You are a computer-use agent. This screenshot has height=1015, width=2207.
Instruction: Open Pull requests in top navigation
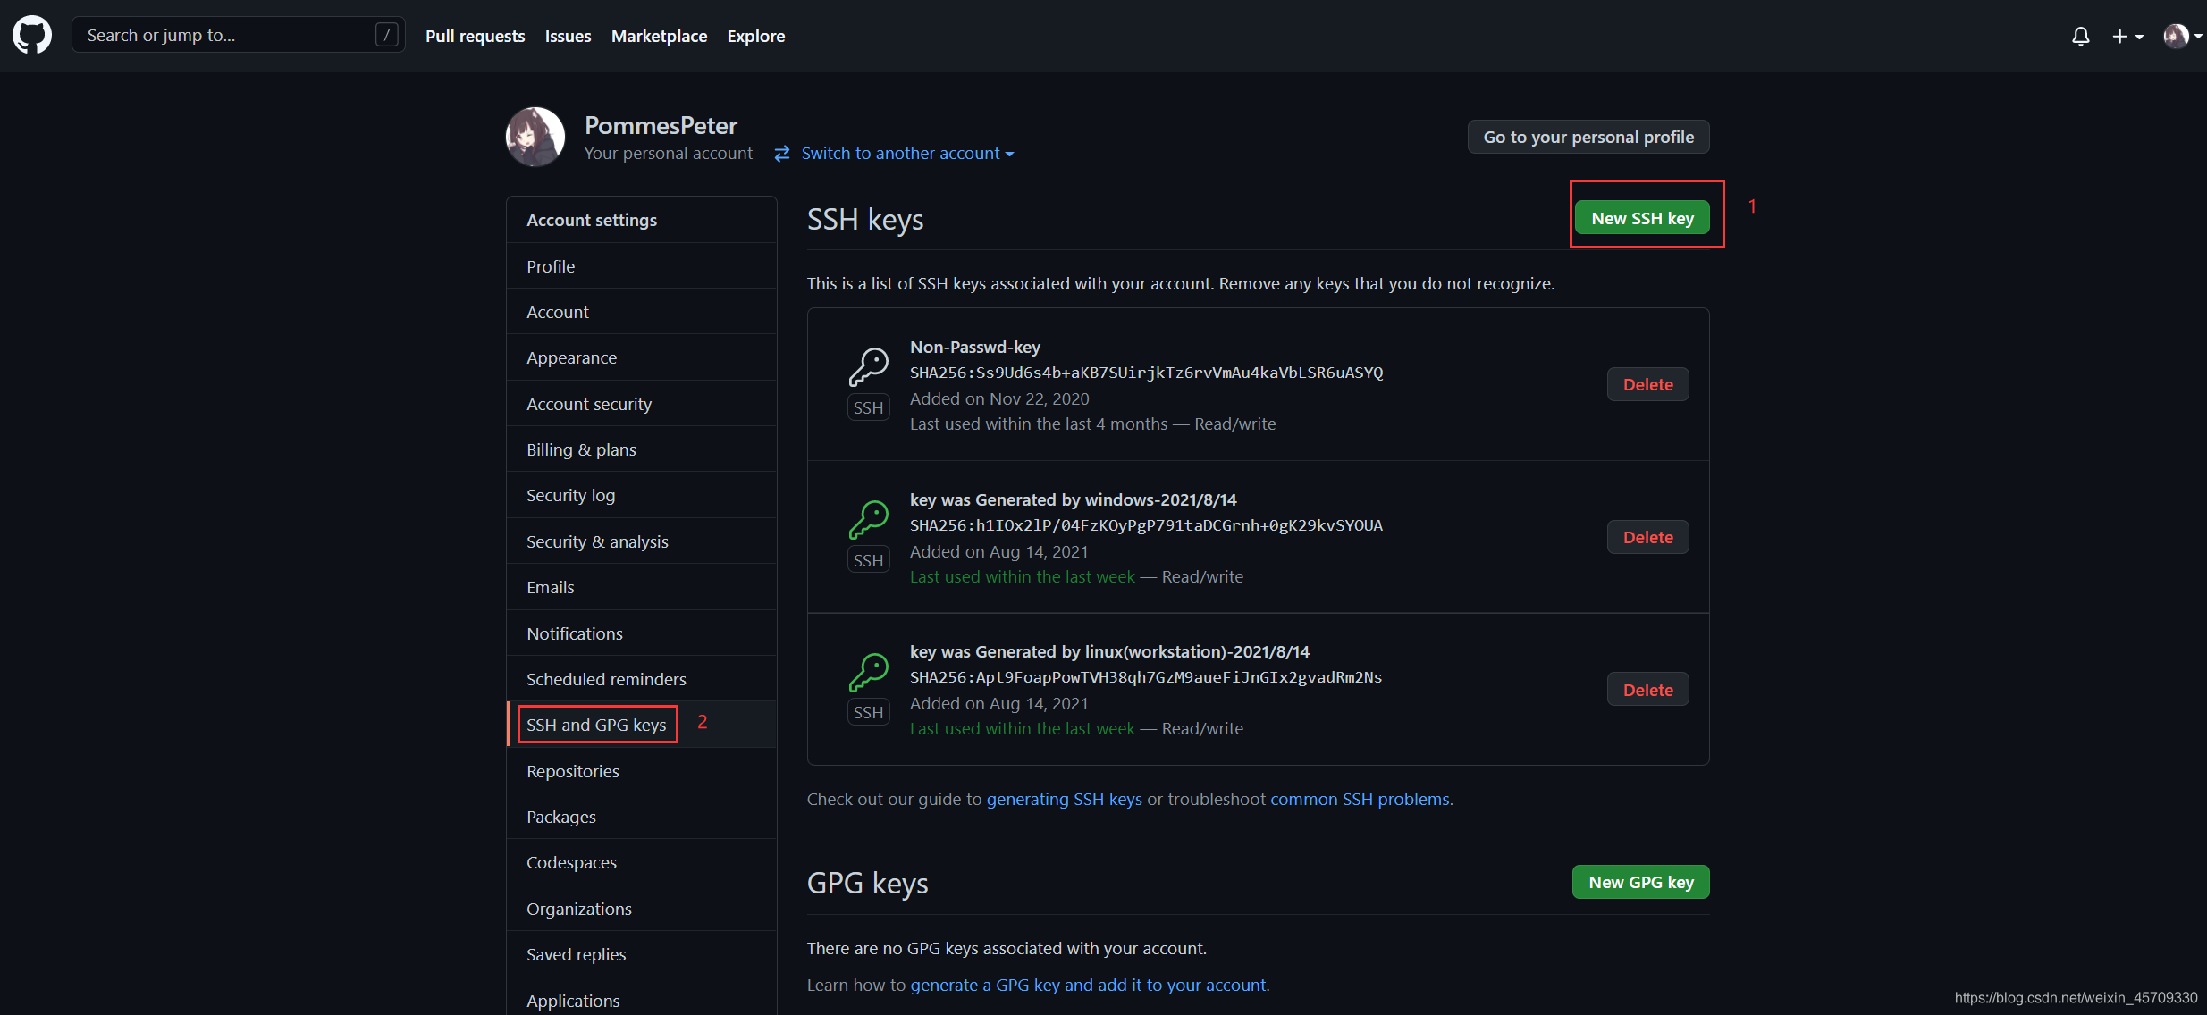475,37
